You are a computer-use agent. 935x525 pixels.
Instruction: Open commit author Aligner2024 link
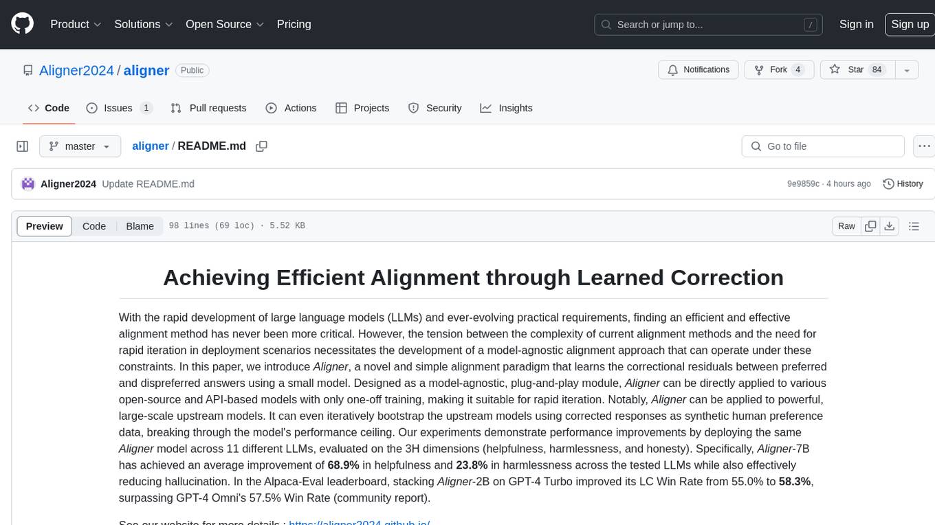tap(68, 183)
